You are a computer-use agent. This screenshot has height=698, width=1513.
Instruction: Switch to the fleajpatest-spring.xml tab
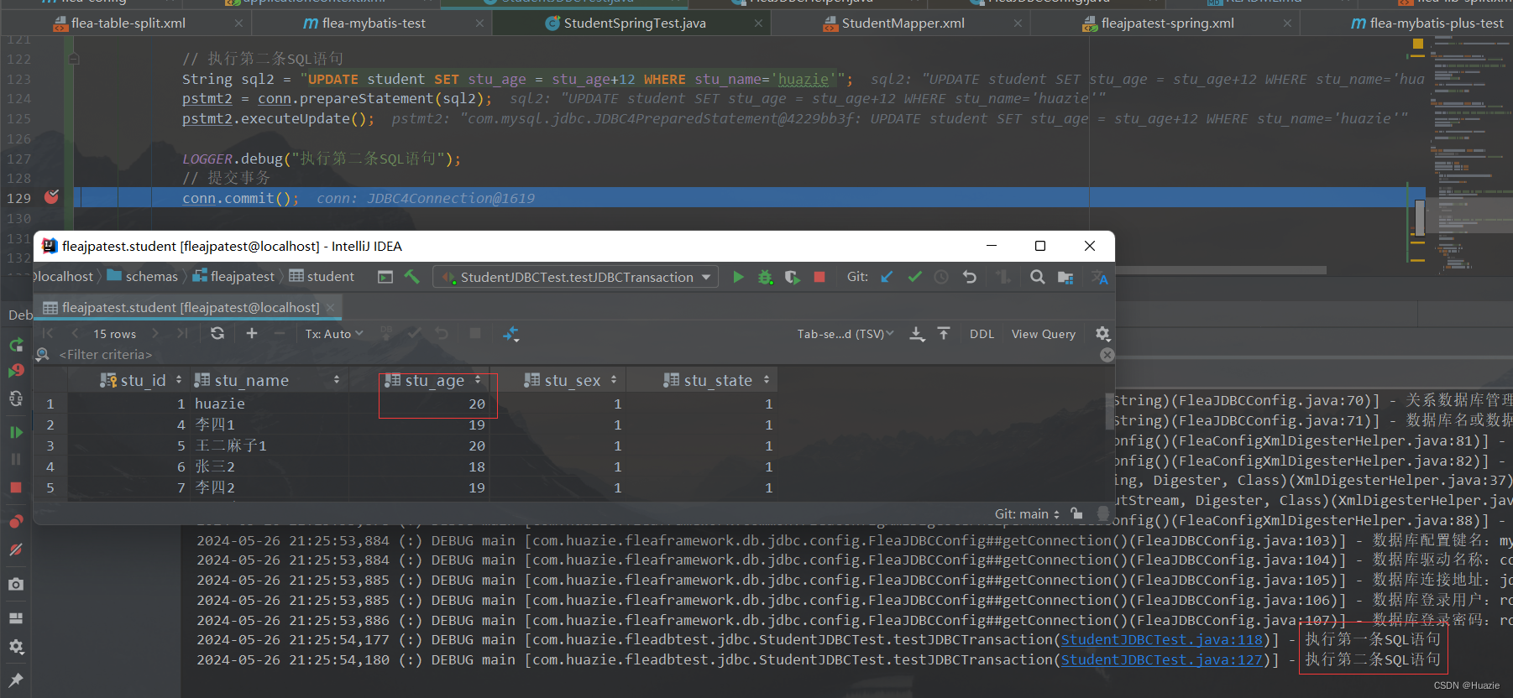coord(1167,23)
